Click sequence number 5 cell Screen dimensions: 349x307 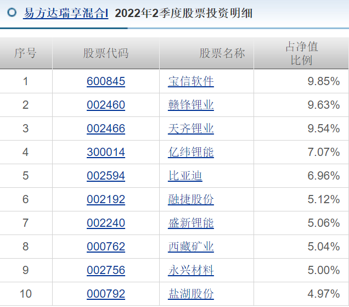(x=26, y=176)
